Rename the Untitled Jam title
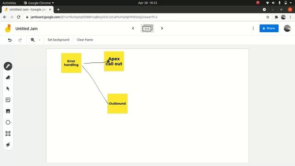Screen dimensions: 295x166 (x=27, y=29)
